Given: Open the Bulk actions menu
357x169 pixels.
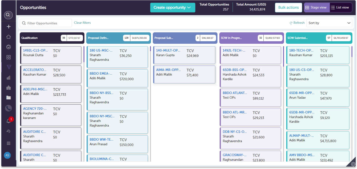Looking at the screenshot, I should pyautogui.click(x=288, y=8).
